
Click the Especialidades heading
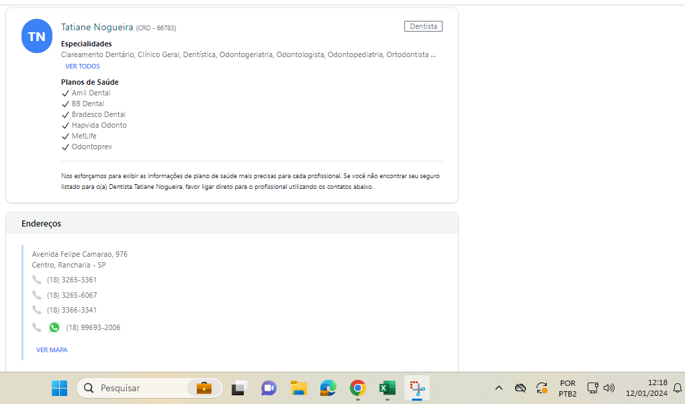(87, 44)
